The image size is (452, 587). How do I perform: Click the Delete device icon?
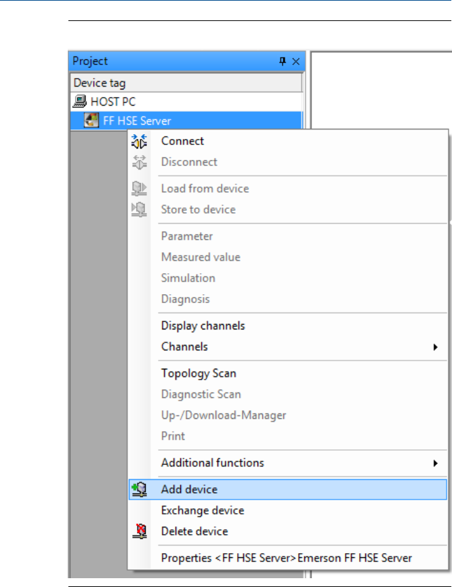click(x=139, y=531)
